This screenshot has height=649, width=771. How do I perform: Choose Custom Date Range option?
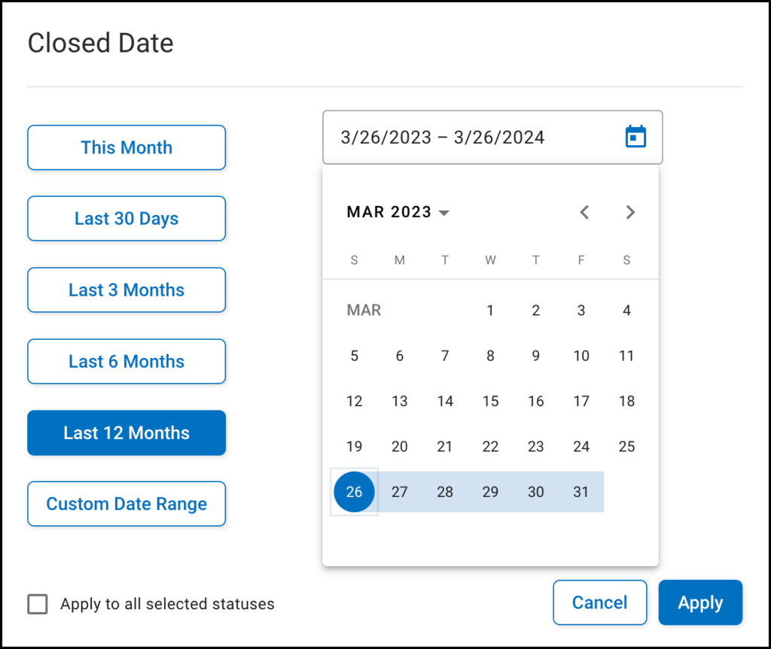pos(126,504)
